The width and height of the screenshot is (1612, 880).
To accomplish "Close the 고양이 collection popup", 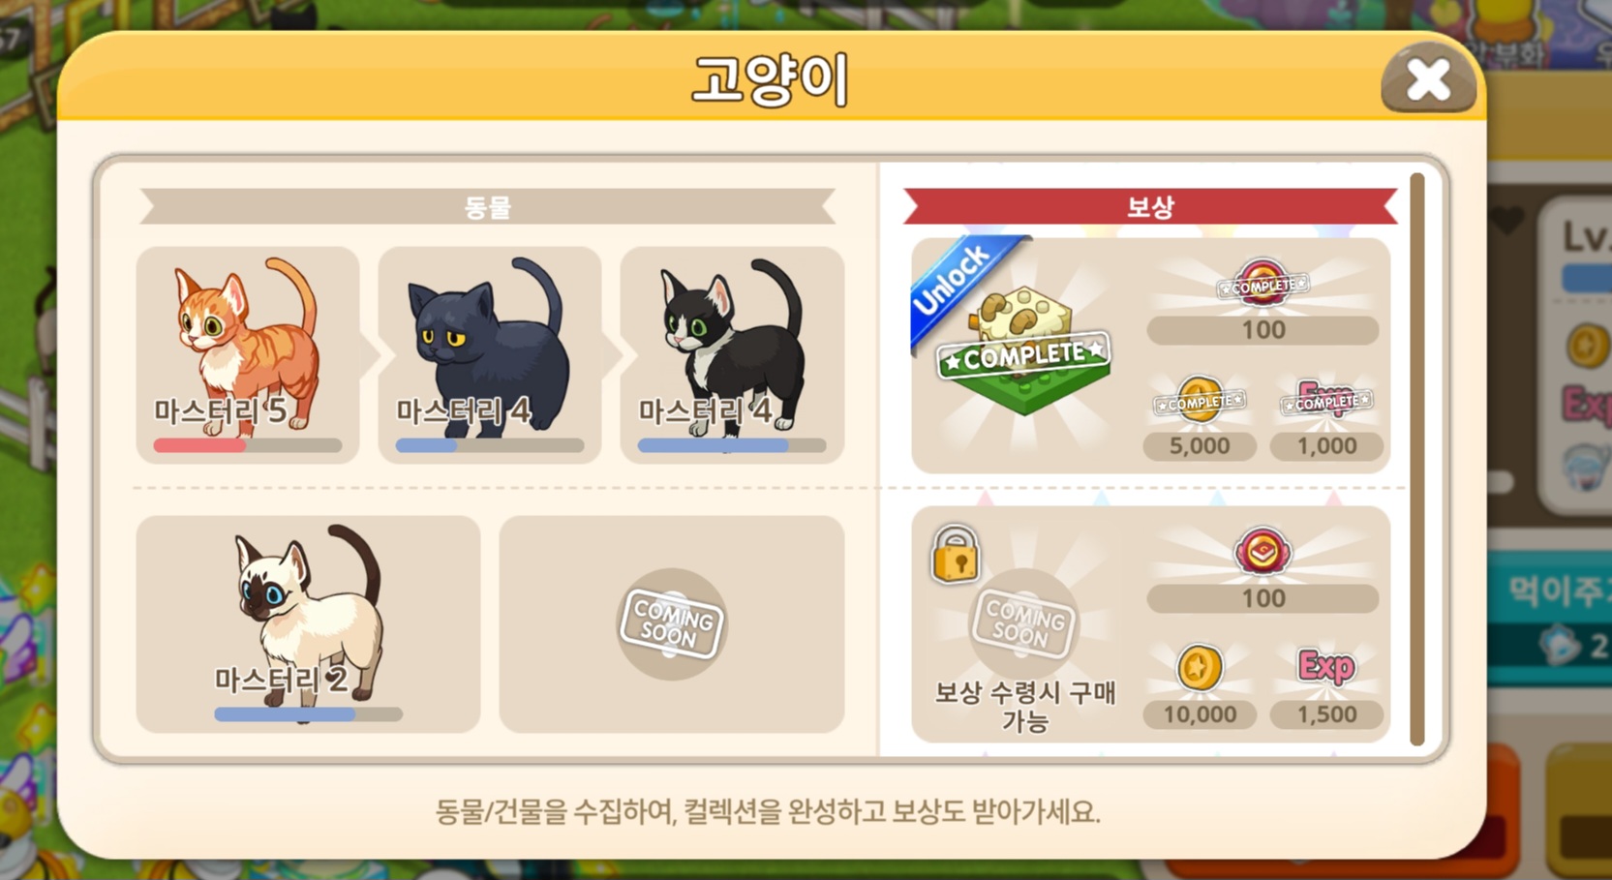I will pyautogui.click(x=1428, y=79).
